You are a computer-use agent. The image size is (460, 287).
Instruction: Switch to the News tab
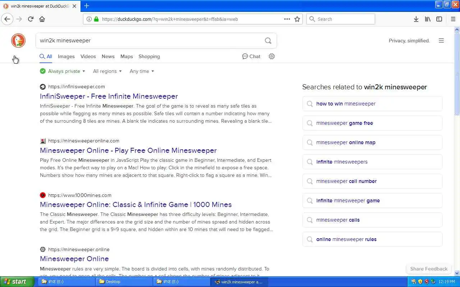coord(108,56)
